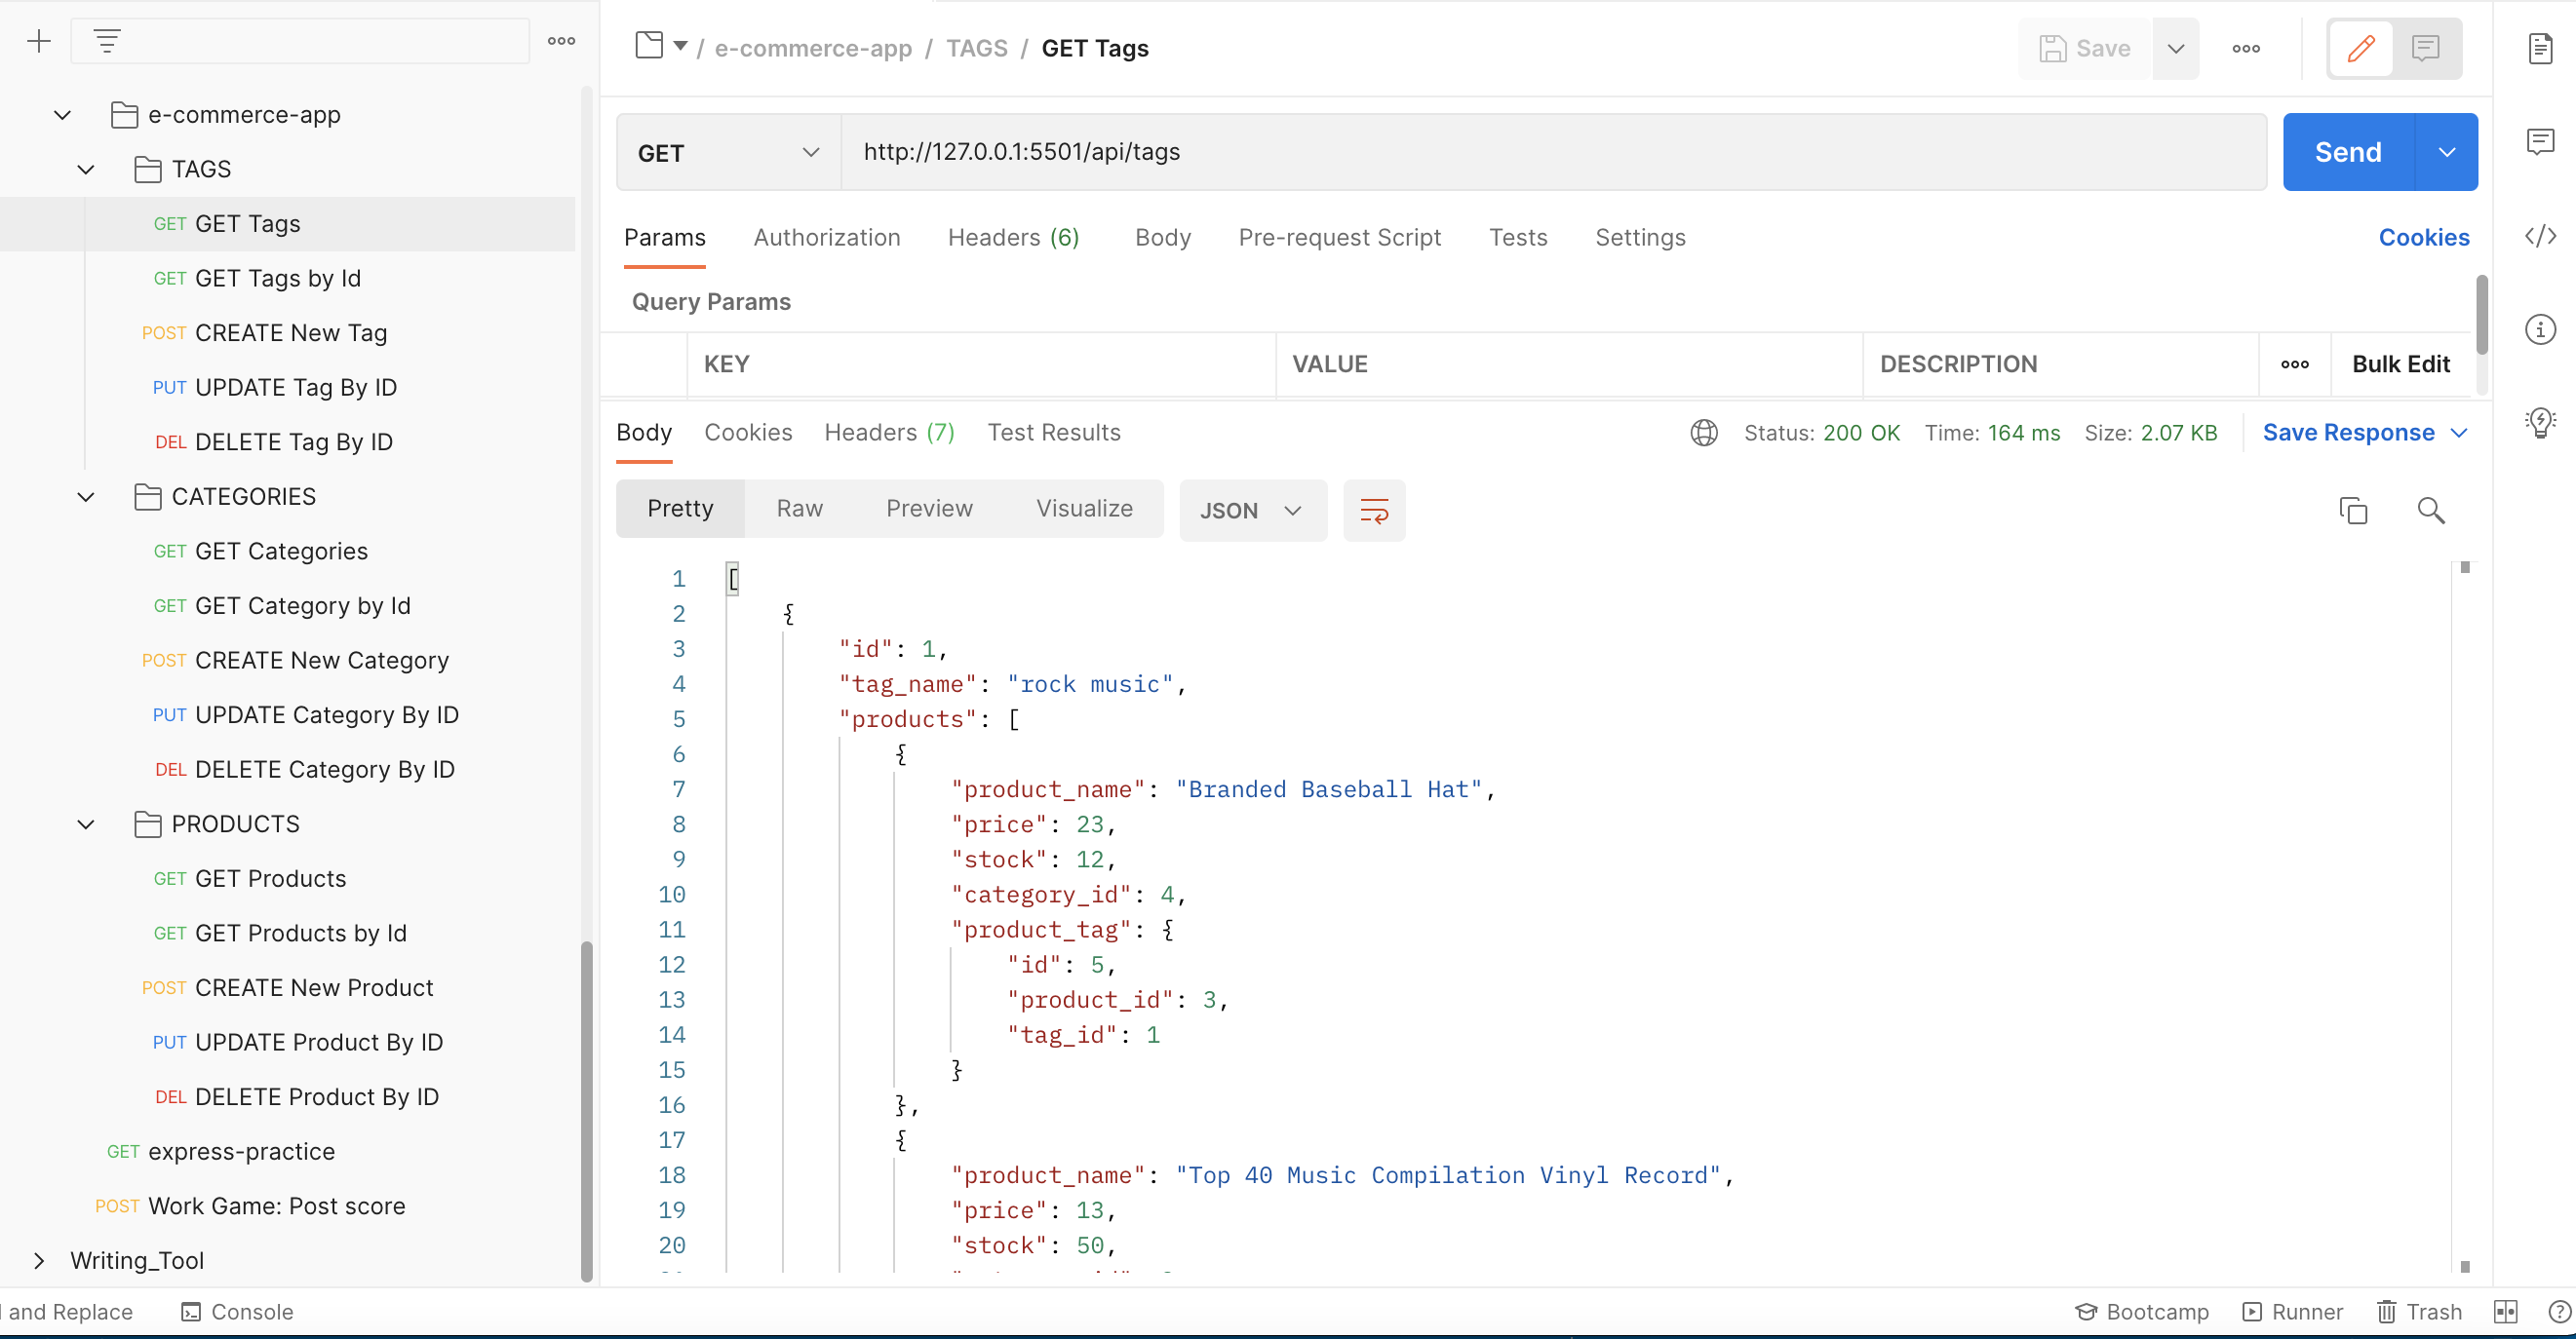Click the Send button

(2348, 152)
